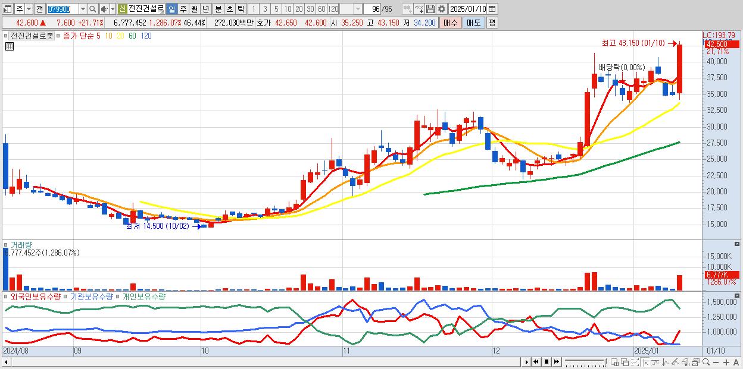Image resolution: width=743 pixels, height=369 pixels.
Task: Switch chart to second (초) period
Action: tap(229, 9)
